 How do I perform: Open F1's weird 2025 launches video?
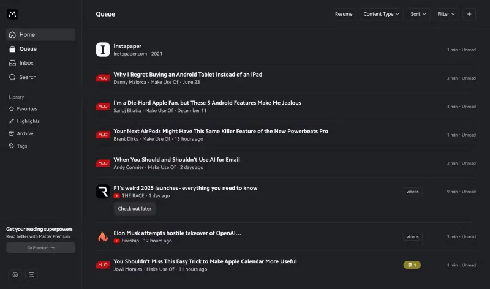click(186, 188)
